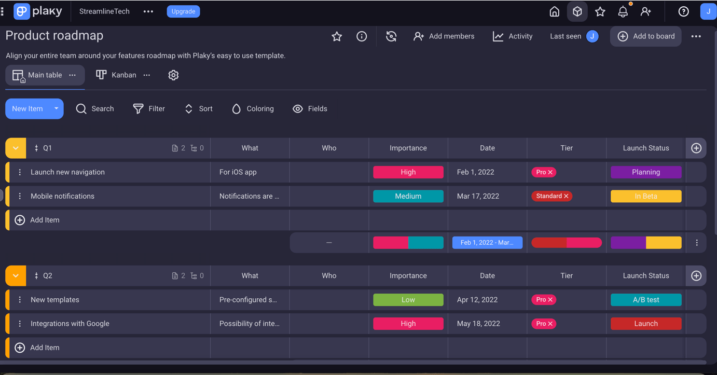The image size is (717, 375).
Task: Open the Sort options
Action: click(x=188, y=108)
